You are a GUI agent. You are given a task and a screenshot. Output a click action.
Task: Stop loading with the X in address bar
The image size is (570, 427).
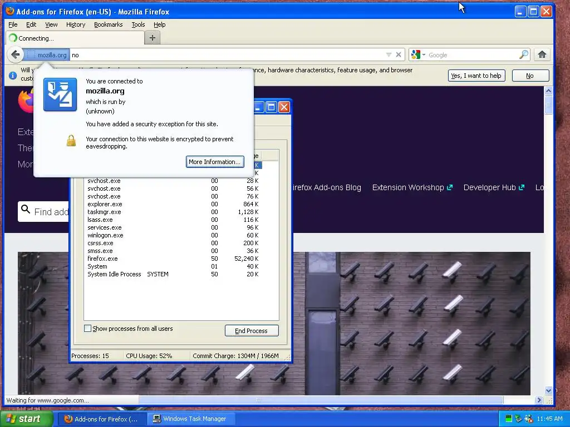[x=399, y=55]
